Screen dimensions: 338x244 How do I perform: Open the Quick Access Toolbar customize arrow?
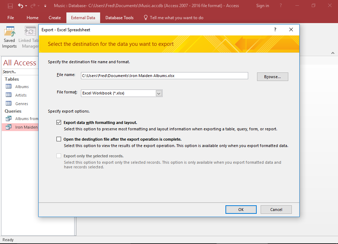tap(45, 6)
